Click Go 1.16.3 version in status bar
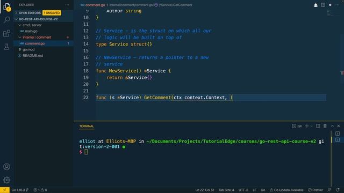 [x=20, y=190]
